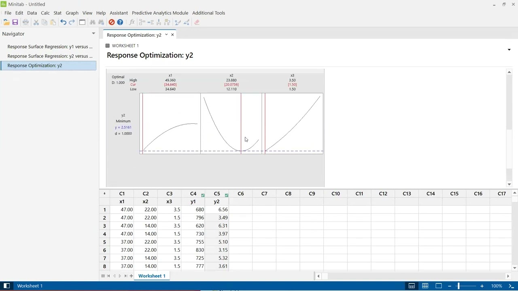This screenshot has width=518, height=291.
Task: Click the zoom in plus icon
Action: click(482, 286)
